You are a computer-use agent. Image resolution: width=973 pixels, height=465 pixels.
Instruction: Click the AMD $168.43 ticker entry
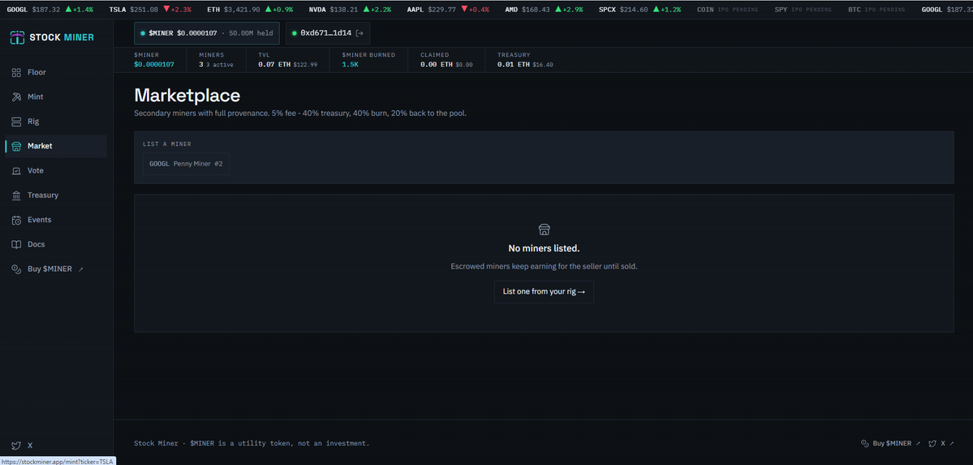click(x=545, y=9)
